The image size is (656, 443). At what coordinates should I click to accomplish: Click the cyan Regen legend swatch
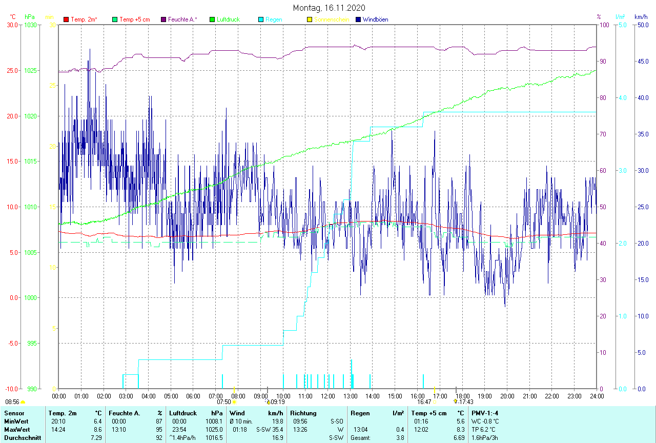261,19
